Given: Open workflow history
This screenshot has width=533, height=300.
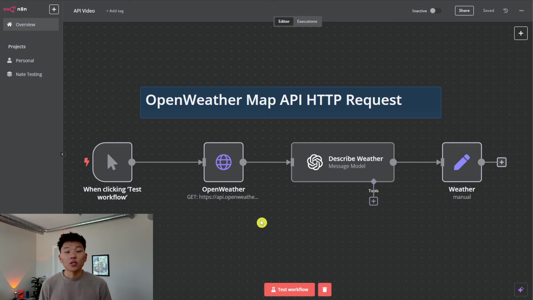Looking at the screenshot, I should tap(506, 11).
